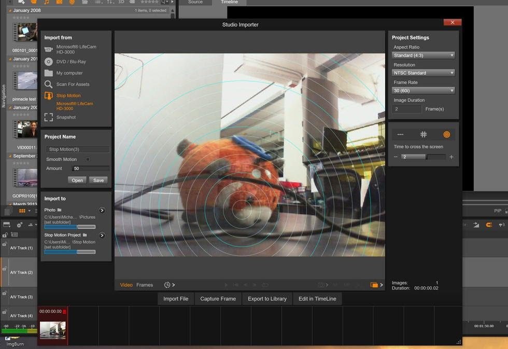Click the auto-capture clock icon
This screenshot has height=349, width=508.
pyautogui.click(x=167, y=285)
